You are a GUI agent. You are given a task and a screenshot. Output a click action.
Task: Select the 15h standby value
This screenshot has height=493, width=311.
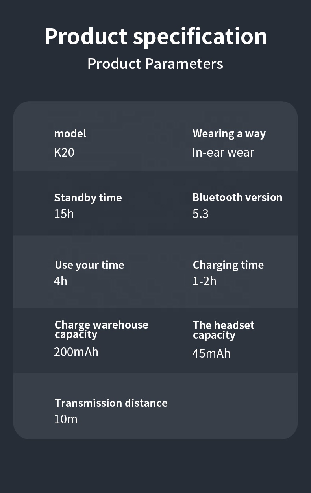64,214
